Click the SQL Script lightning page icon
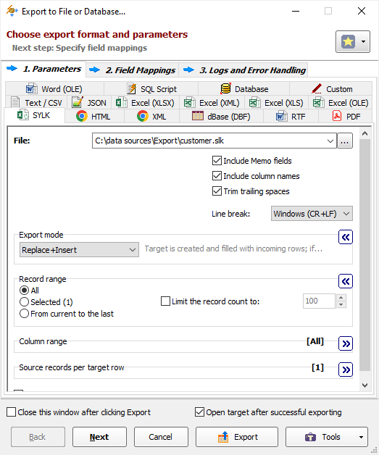 tap(132, 88)
